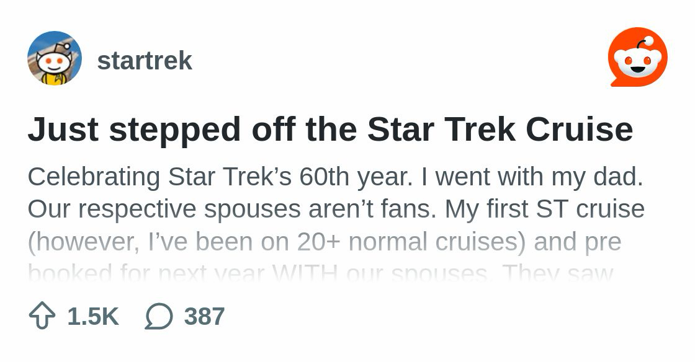Open comments via the speech bubble icon
695x362 pixels.
pos(159,316)
